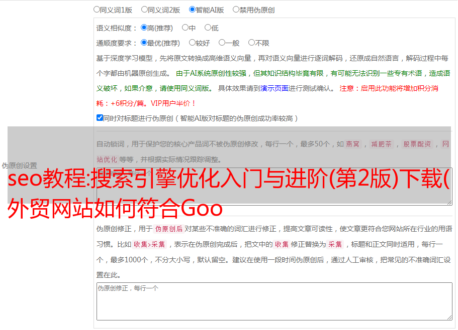
Task: Open the 演示页面 link
Action: (274, 88)
